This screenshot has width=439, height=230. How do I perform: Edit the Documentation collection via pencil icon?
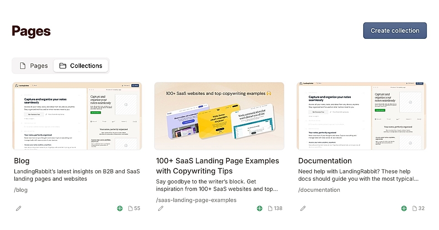[x=303, y=208]
